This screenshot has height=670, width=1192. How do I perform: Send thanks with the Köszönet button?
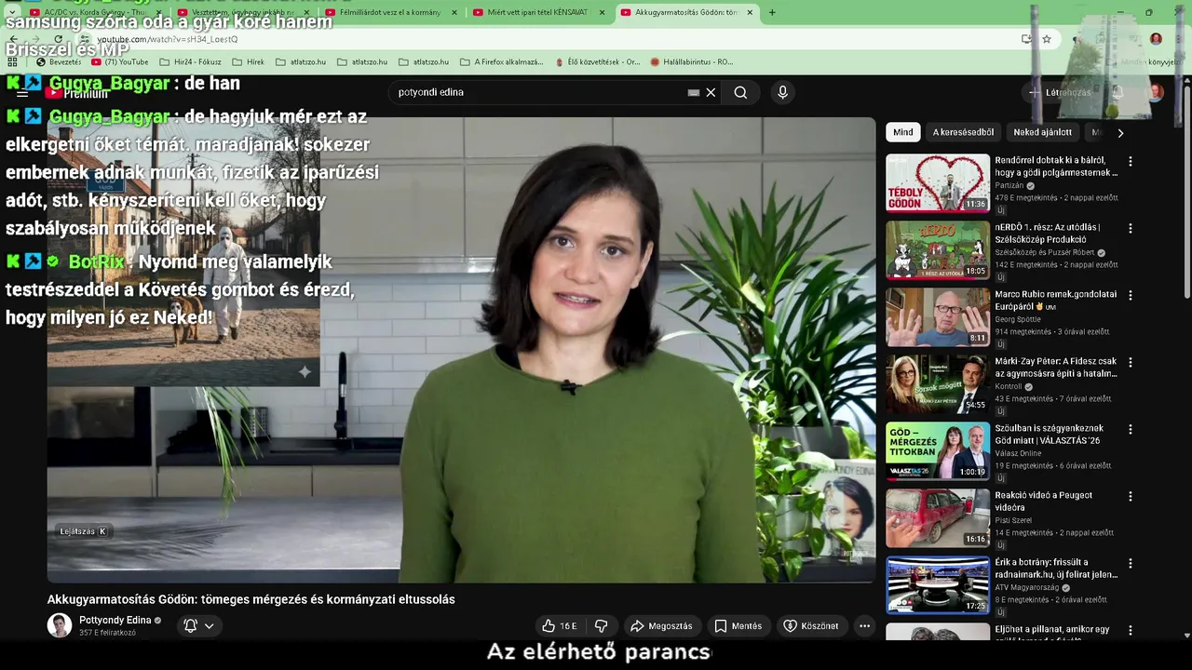pos(811,626)
